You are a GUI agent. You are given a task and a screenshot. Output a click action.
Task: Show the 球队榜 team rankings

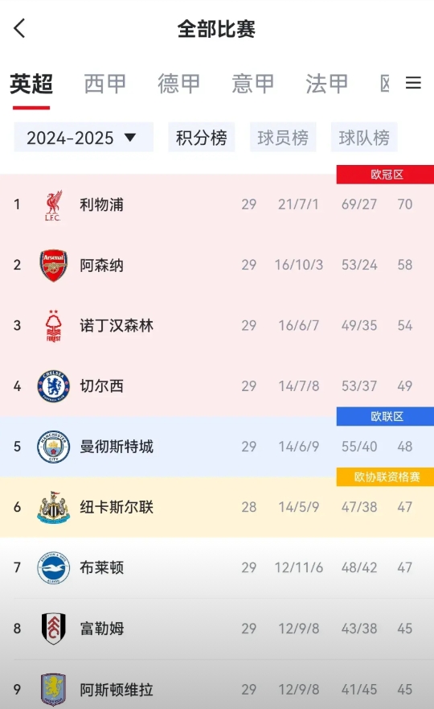364,137
